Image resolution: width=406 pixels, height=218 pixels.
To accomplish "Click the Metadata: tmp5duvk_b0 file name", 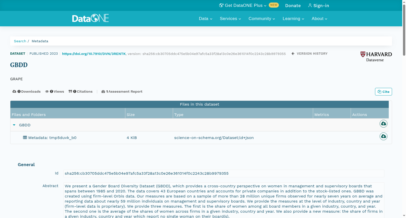I will 52,138.
